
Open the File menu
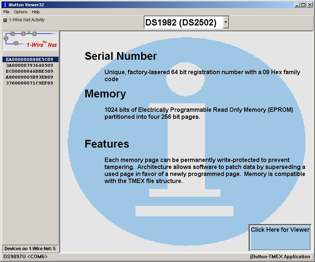[6, 12]
